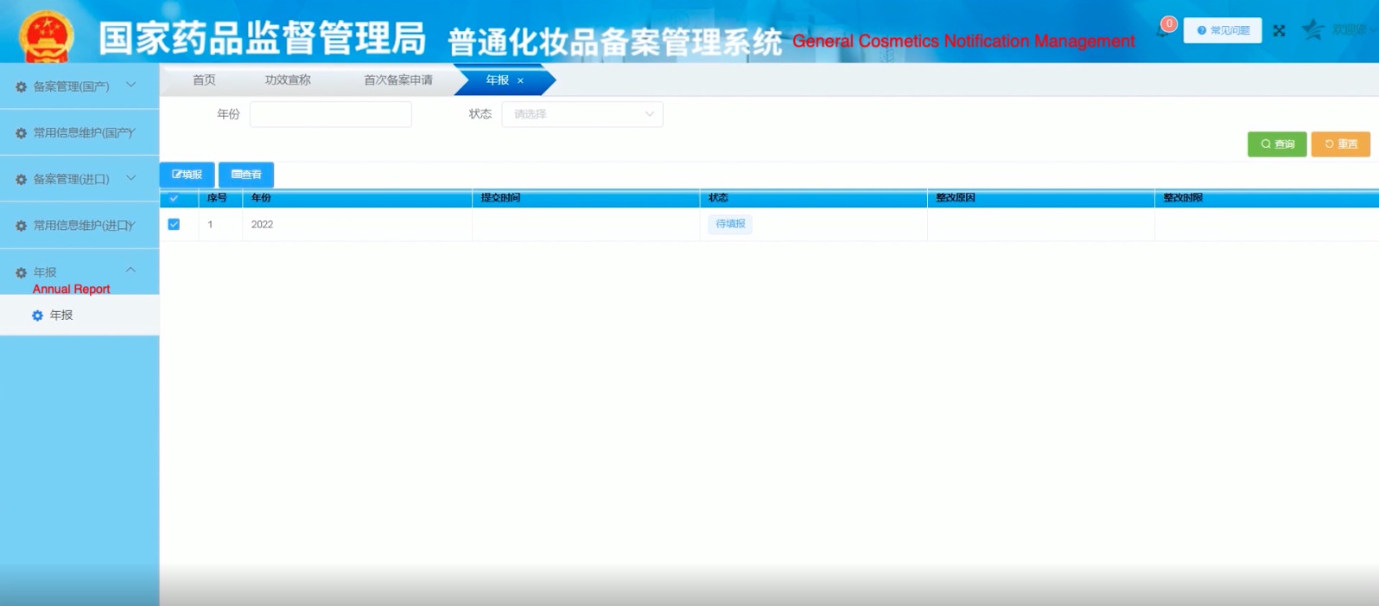Expand the 常用信息维护(国产) menu chevron
Viewport: 1379px width, 606px height.
[x=131, y=131]
